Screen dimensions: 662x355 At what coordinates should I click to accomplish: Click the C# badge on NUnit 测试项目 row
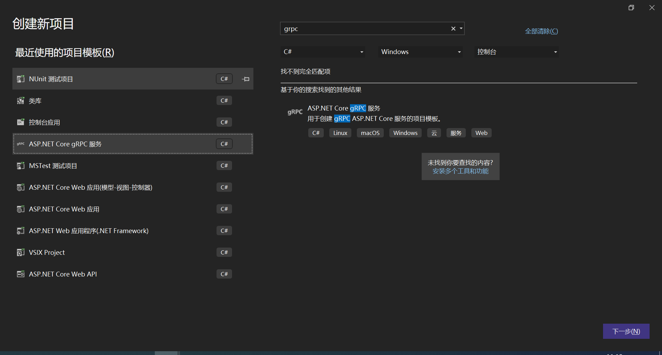click(x=224, y=79)
